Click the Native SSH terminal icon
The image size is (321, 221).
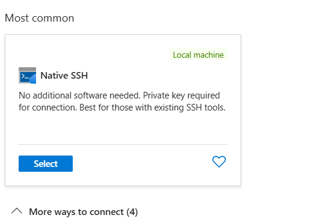coord(28,76)
